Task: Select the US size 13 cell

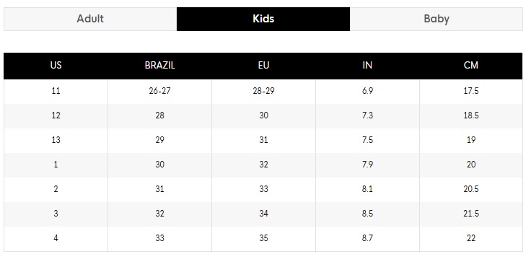Action: (56, 140)
